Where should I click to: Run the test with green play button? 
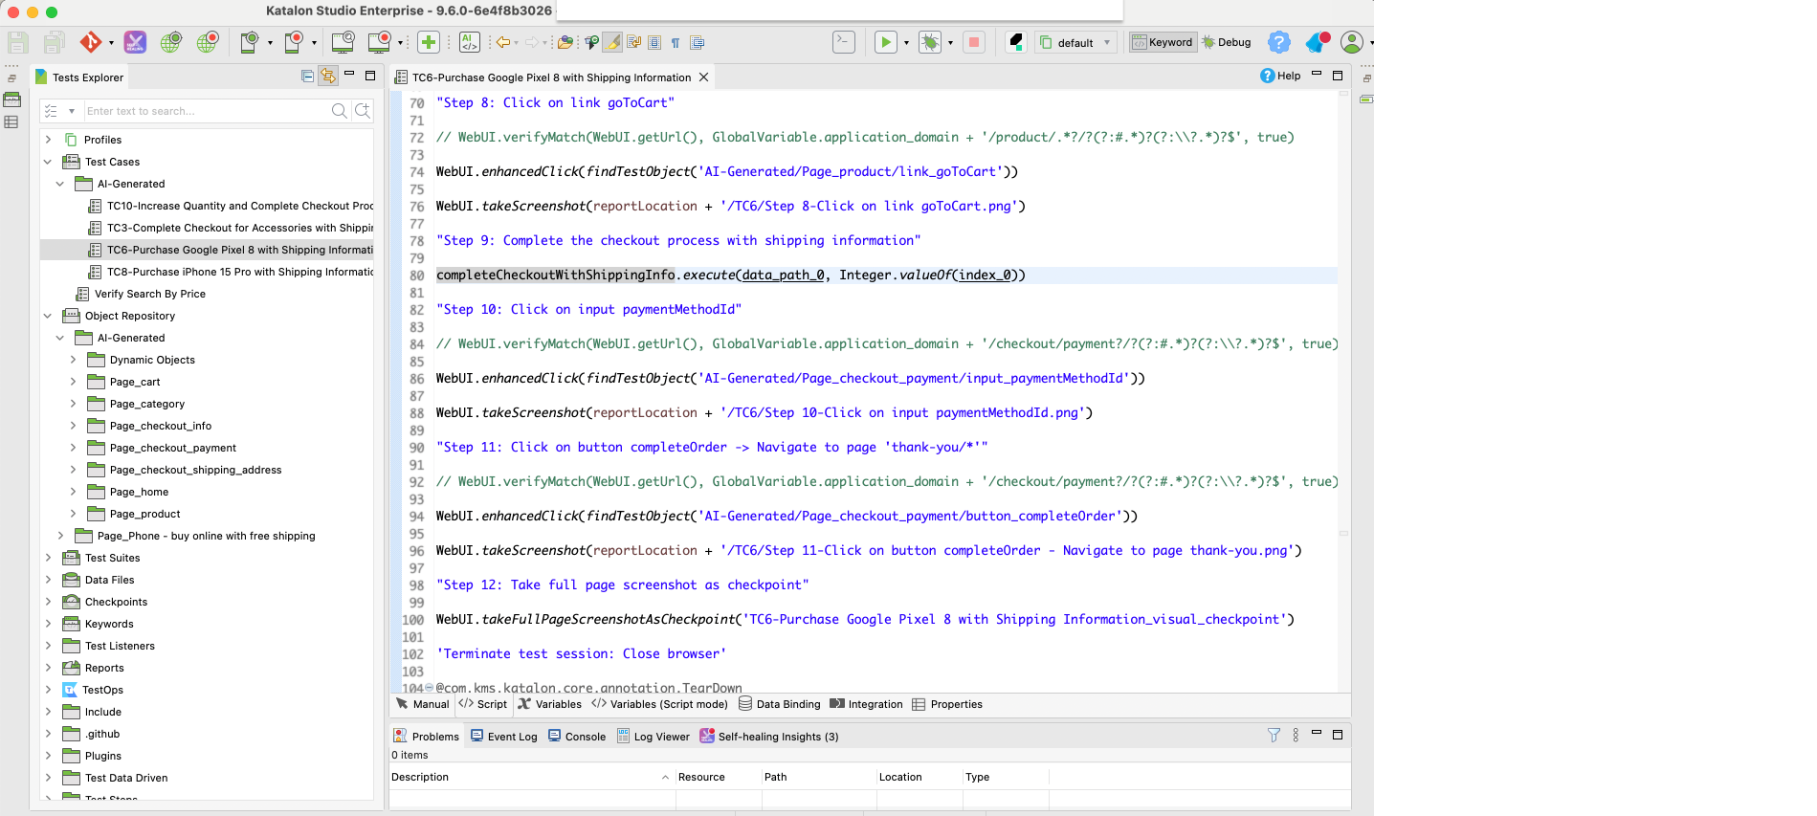(x=886, y=42)
